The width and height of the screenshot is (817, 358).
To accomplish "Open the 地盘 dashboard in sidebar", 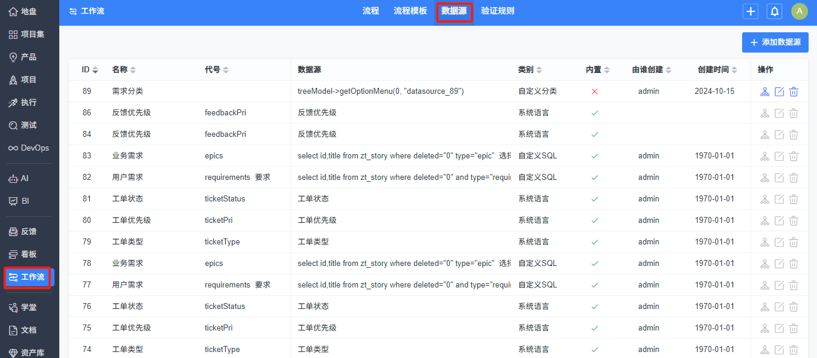I will [23, 11].
